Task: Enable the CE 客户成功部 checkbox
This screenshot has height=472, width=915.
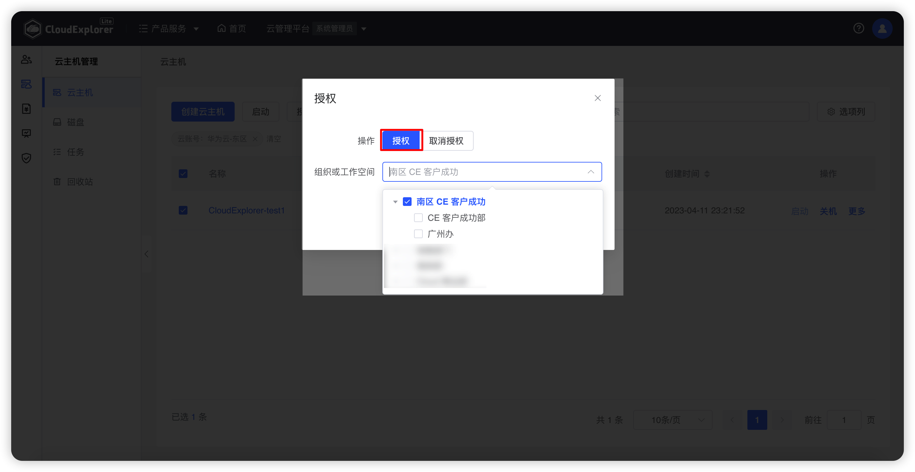Action: (x=418, y=218)
